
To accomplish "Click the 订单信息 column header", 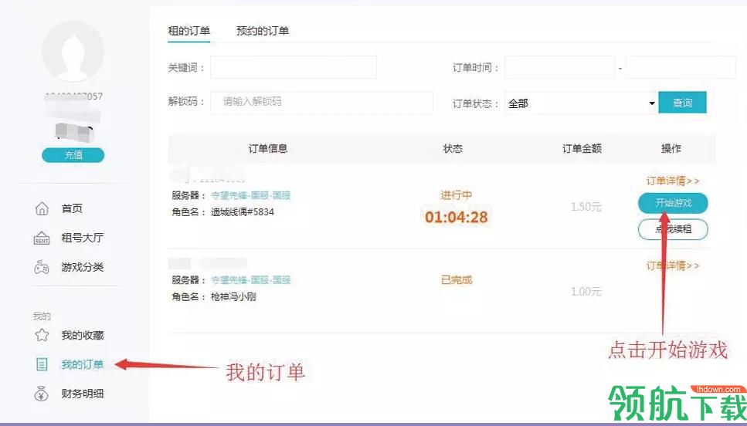I will (268, 149).
